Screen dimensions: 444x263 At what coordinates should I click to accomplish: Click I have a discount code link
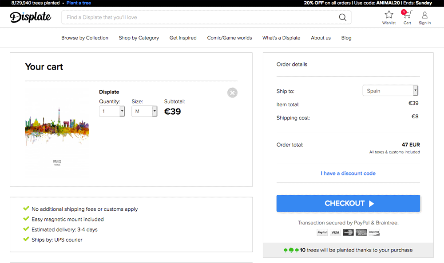coord(348,174)
